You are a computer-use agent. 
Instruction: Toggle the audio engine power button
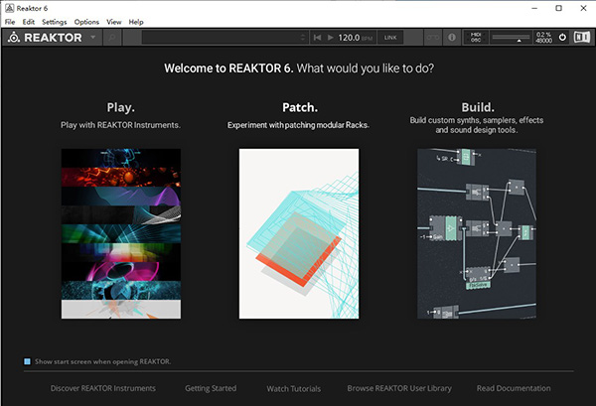pos(562,38)
